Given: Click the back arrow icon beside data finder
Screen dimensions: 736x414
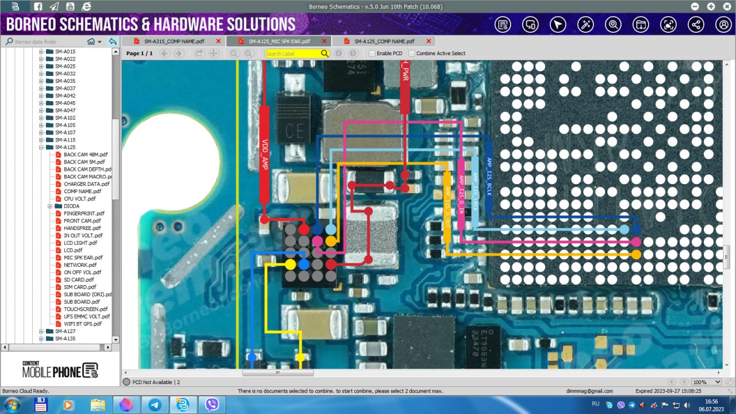Looking at the screenshot, I should pyautogui.click(x=113, y=42).
